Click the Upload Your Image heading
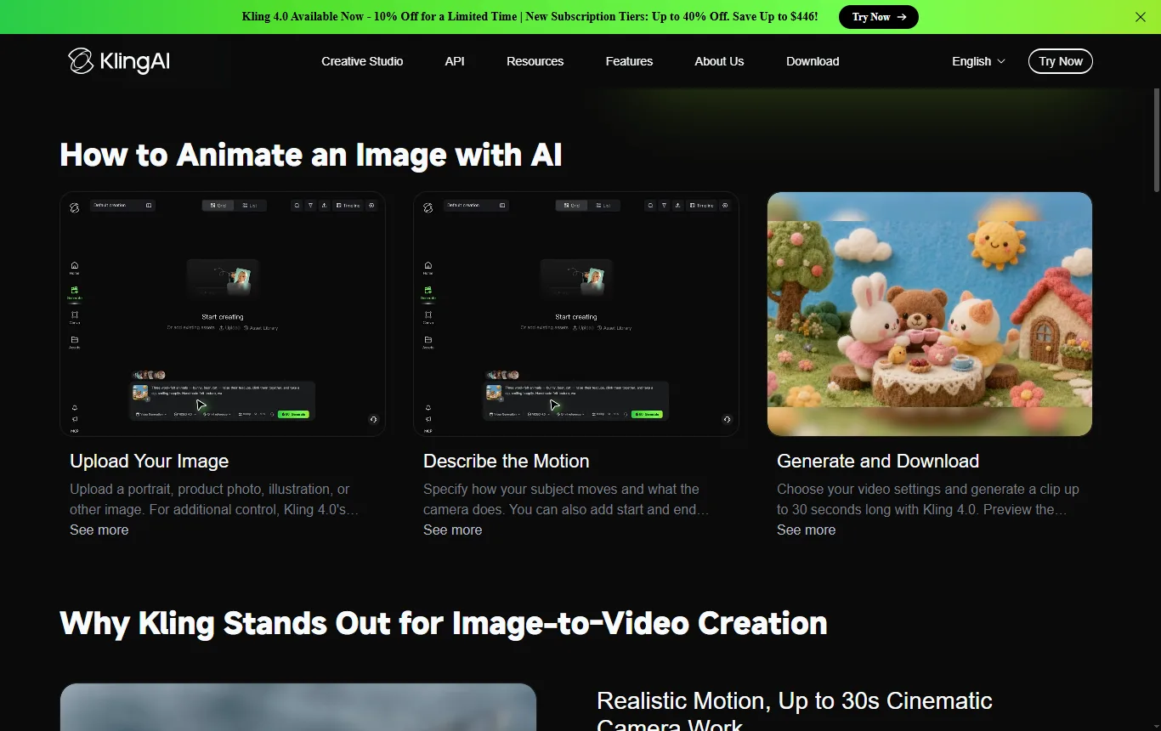The height and width of the screenshot is (731, 1161). pos(150,461)
